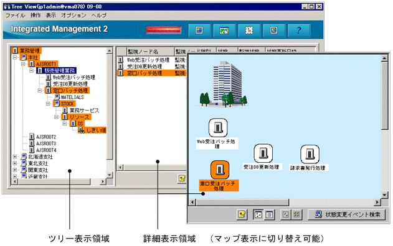This screenshot has height=246, width=393.
Task: Select 販売管理業務 in the tree
Action: [57, 70]
